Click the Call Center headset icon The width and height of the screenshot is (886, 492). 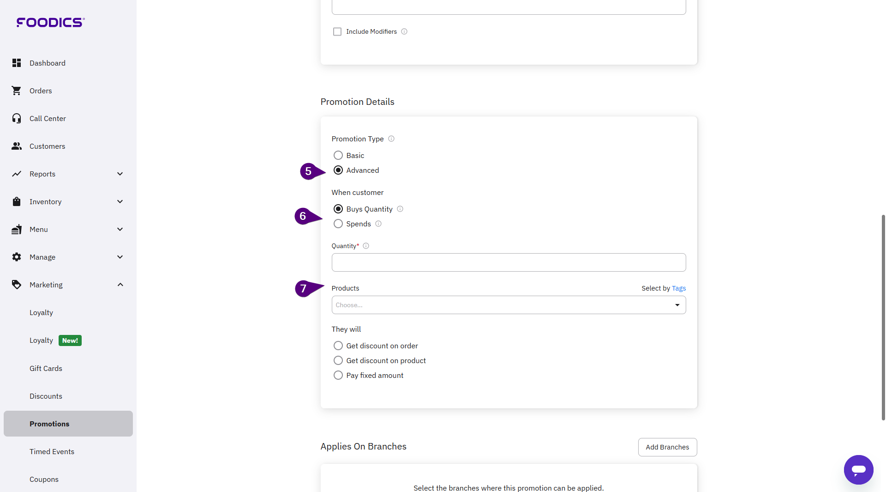(17, 118)
